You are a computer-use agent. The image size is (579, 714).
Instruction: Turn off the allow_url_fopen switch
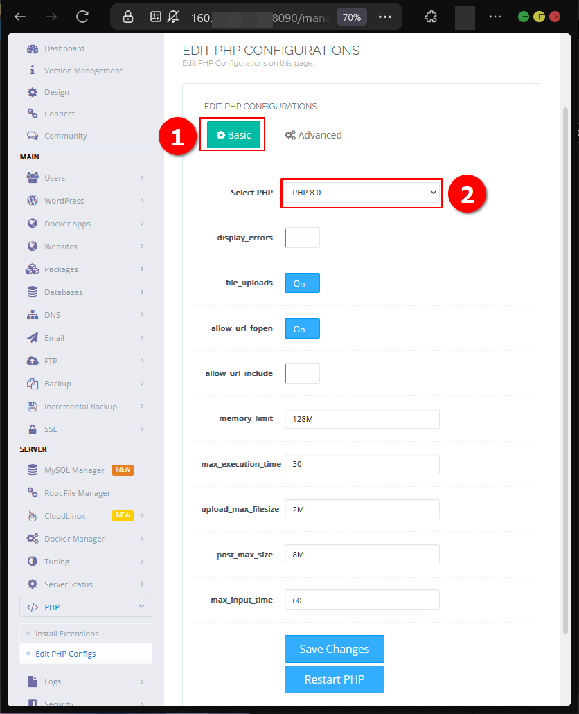click(x=303, y=329)
